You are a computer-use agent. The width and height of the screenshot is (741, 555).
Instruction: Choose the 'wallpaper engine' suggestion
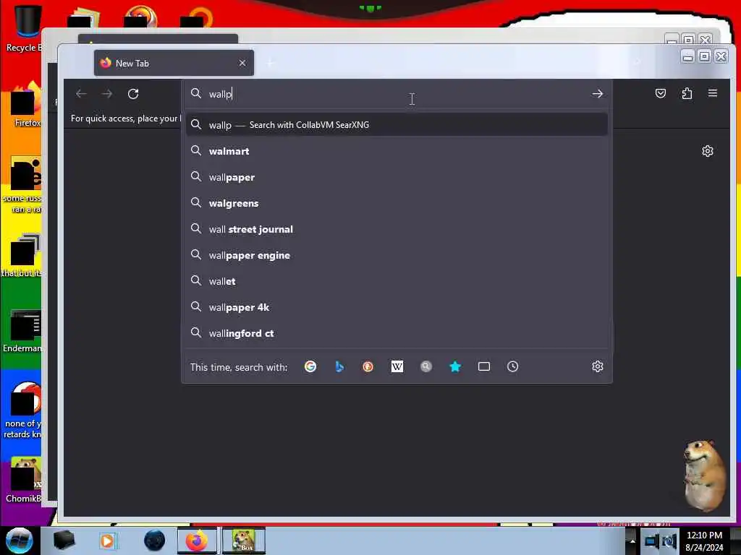pyautogui.click(x=397, y=255)
